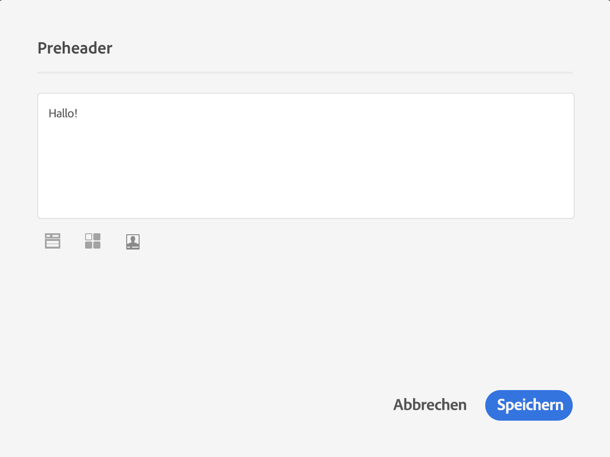Screen dimensions: 610x457
Task: Open the four-squares grid icon
Action: pyautogui.click(x=93, y=241)
